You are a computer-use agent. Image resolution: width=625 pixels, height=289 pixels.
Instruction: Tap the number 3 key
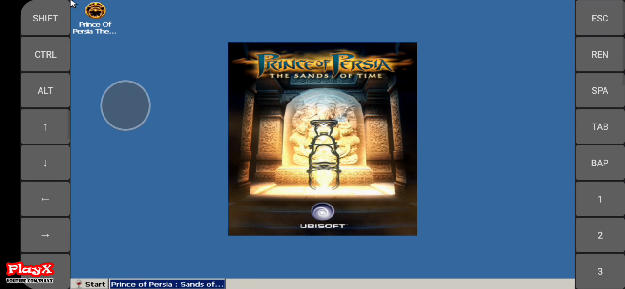tap(600, 271)
